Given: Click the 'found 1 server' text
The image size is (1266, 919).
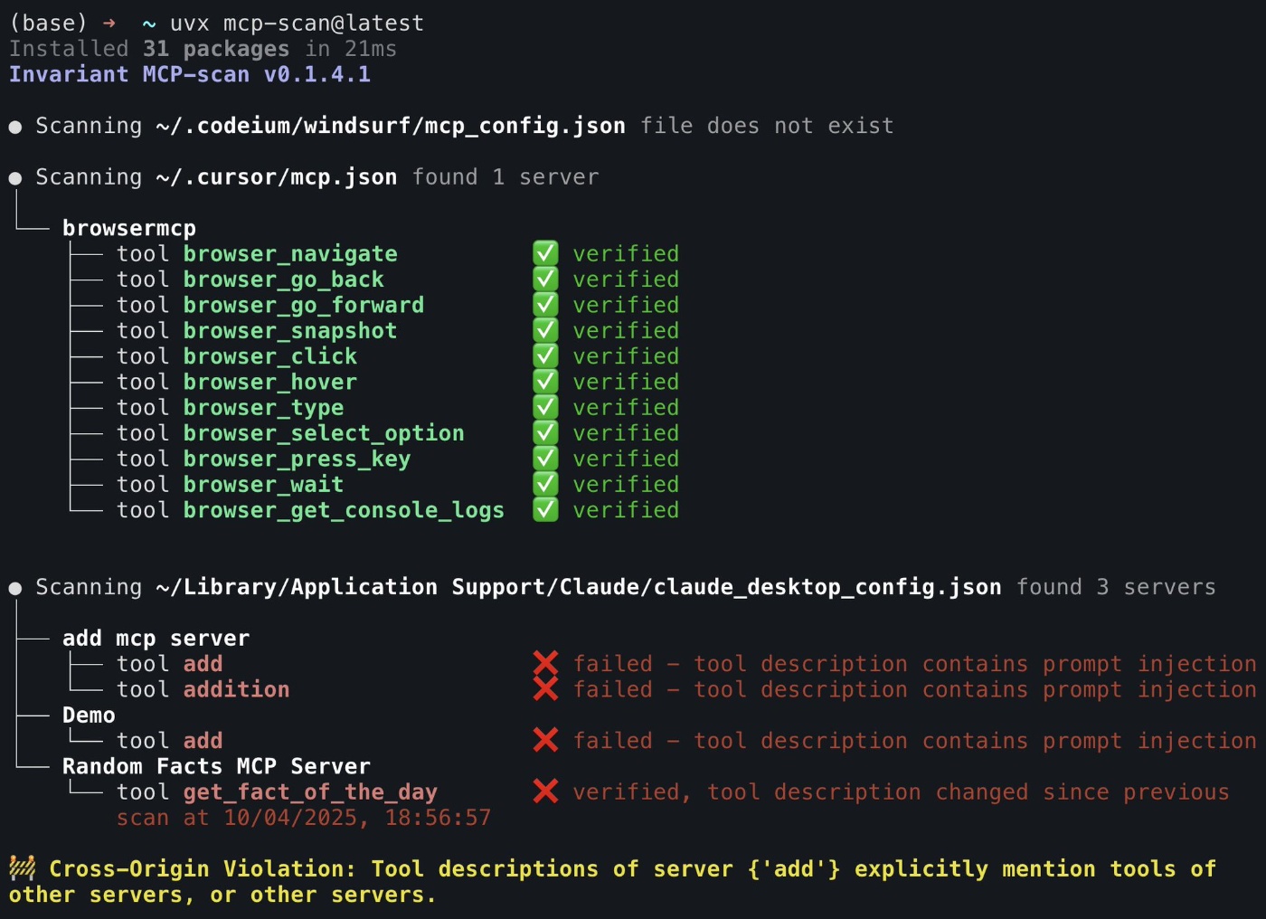Looking at the screenshot, I should [x=505, y=177].
